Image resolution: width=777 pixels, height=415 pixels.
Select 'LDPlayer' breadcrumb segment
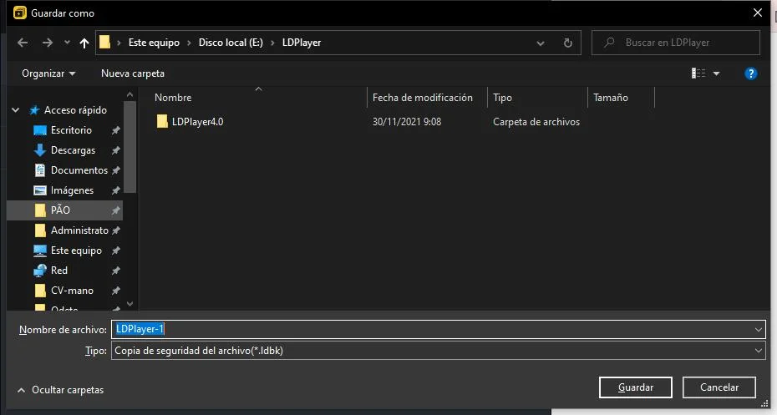click(302, 43)
